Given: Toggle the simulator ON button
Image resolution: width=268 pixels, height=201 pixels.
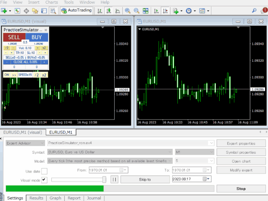Looking at the screenshot, I should [7, 75].
